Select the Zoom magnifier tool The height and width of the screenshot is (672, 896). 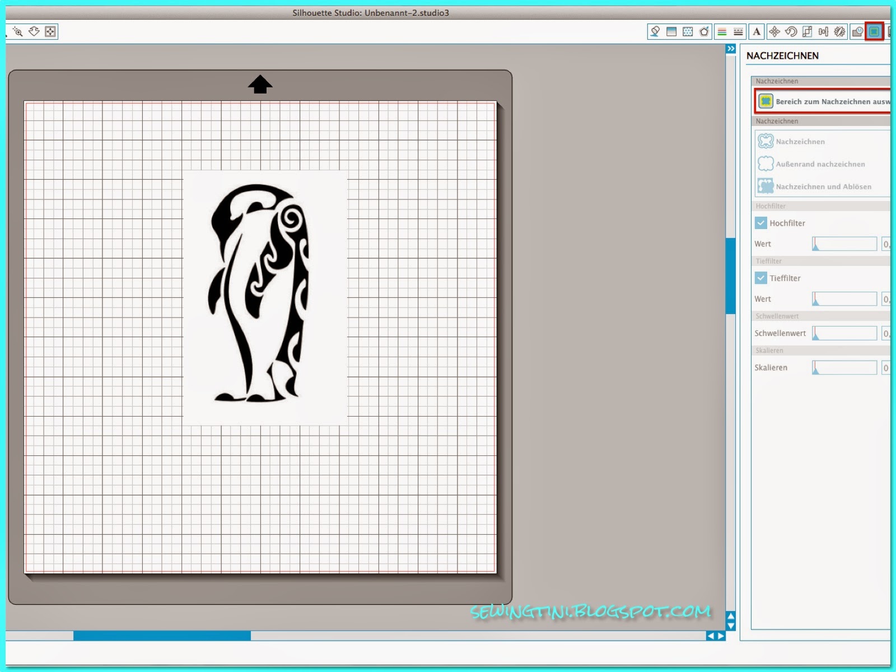point(18,32)
